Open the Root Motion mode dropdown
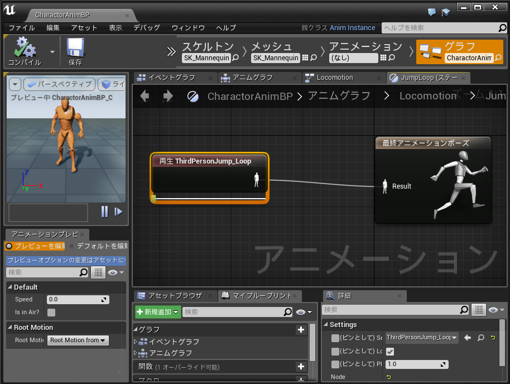The image size is (510, 384). coord(78,340)
